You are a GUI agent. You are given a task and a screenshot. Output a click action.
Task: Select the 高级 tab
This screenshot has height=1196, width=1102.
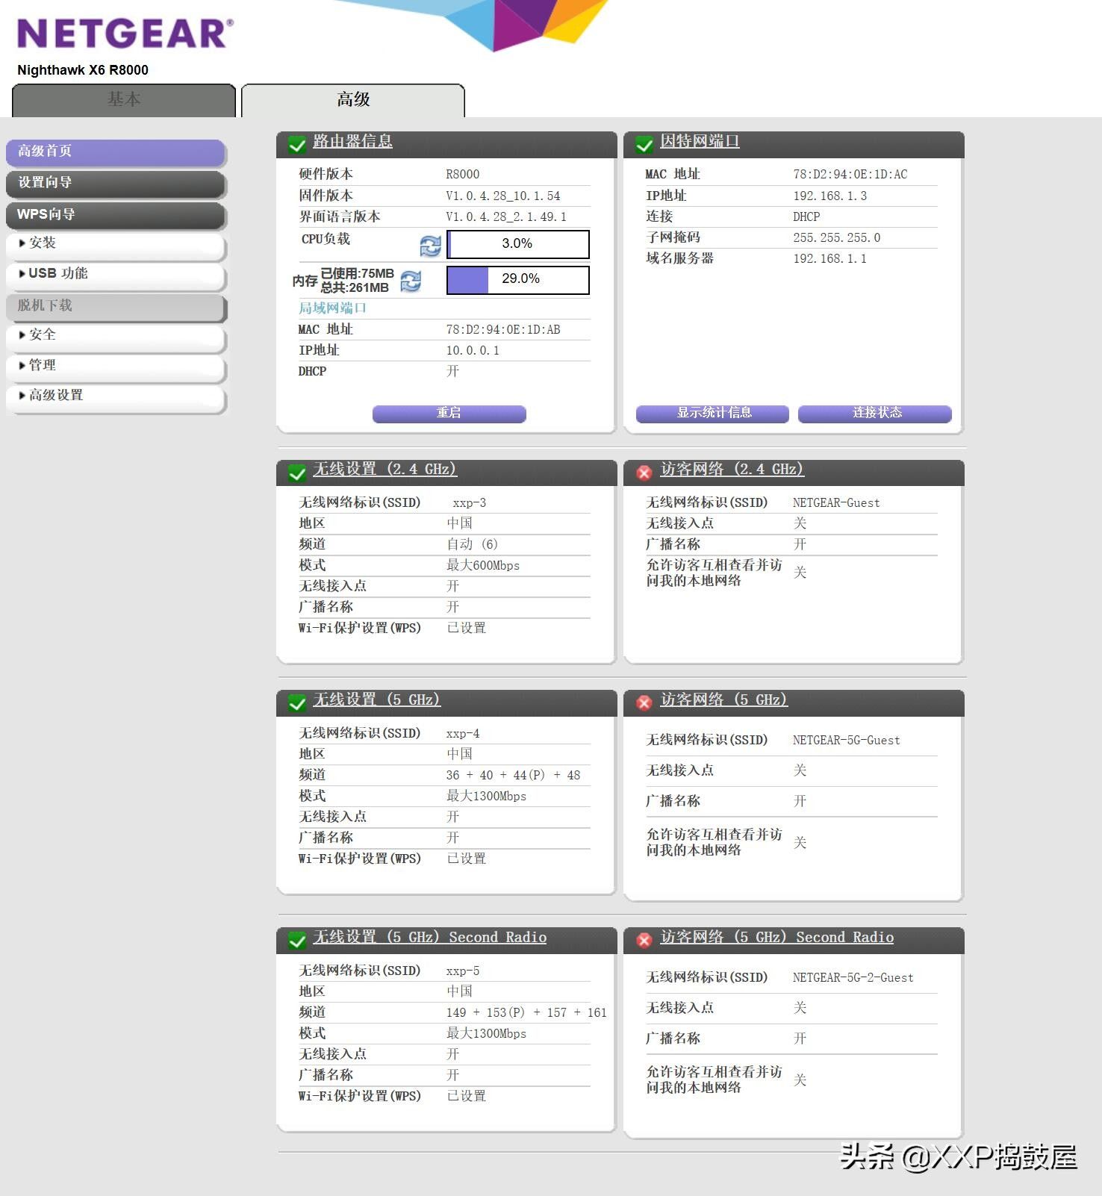(x=353, y=100)
